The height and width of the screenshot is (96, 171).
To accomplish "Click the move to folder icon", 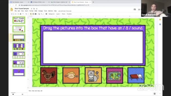I will (x=34, y=9).
